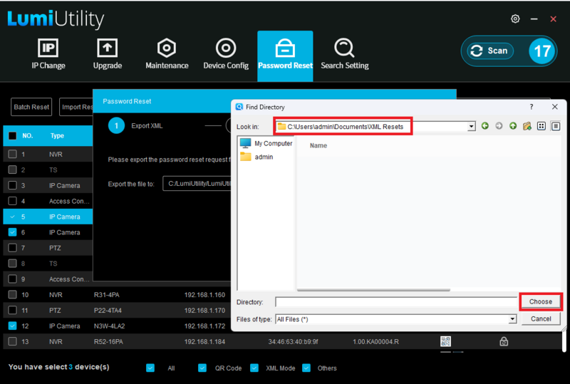
Task: Open the Device Config section
Action: (226, 54)
